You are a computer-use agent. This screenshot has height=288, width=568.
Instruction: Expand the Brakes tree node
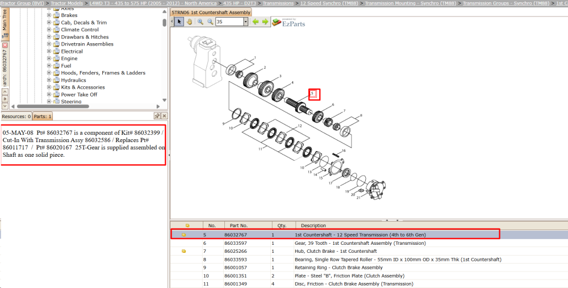click(49, 15)
